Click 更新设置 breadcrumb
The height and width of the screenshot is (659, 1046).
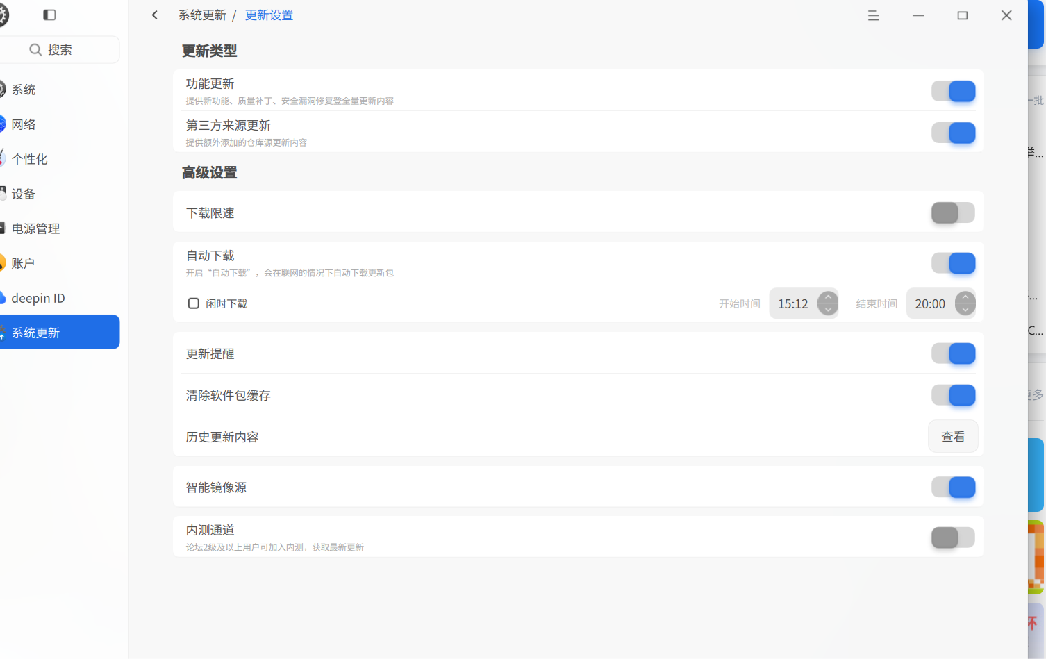coord(269,15)
